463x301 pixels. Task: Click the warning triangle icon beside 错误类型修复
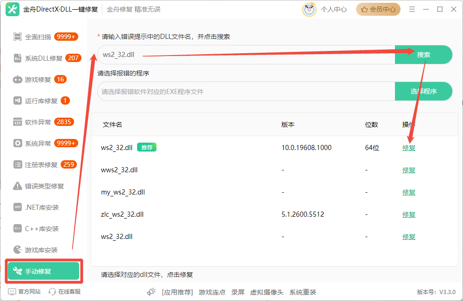click(18, 186)
